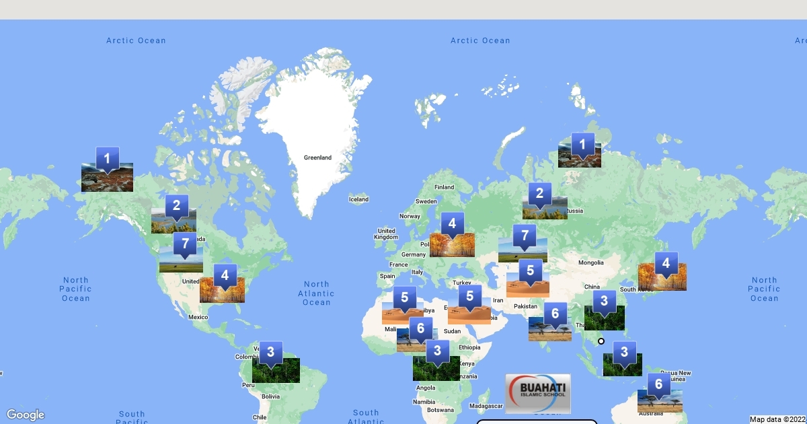Image resolution: width=807 pixels, height=424 pixels.
Task: Open marker 3 over South America rainforest
Action: (x=271, y=352)
